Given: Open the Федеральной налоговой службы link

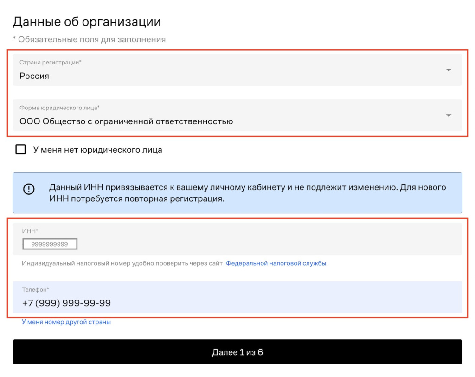Looking at the screenshot, I should 276,263.
